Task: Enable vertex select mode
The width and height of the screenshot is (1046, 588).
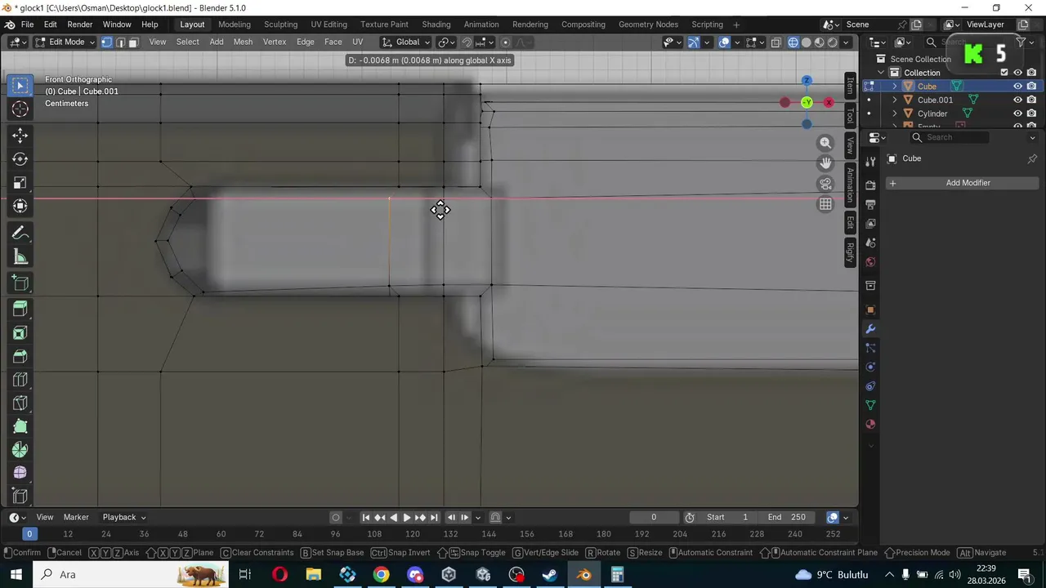Action: click(106, 42)
